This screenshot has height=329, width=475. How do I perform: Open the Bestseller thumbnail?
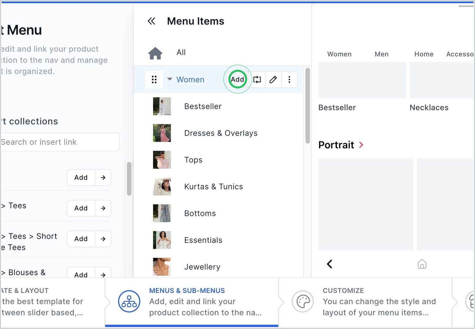point(162,106)
